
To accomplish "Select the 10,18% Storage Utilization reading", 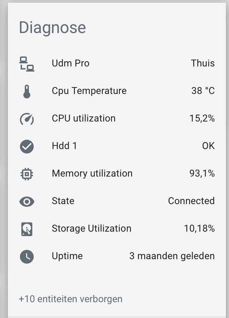I will click(x=201, y=229).
